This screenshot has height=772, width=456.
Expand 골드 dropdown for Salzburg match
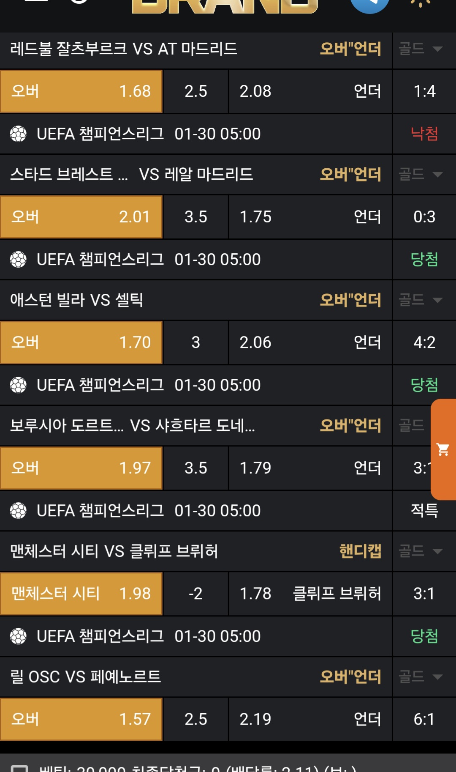[421, 49]
